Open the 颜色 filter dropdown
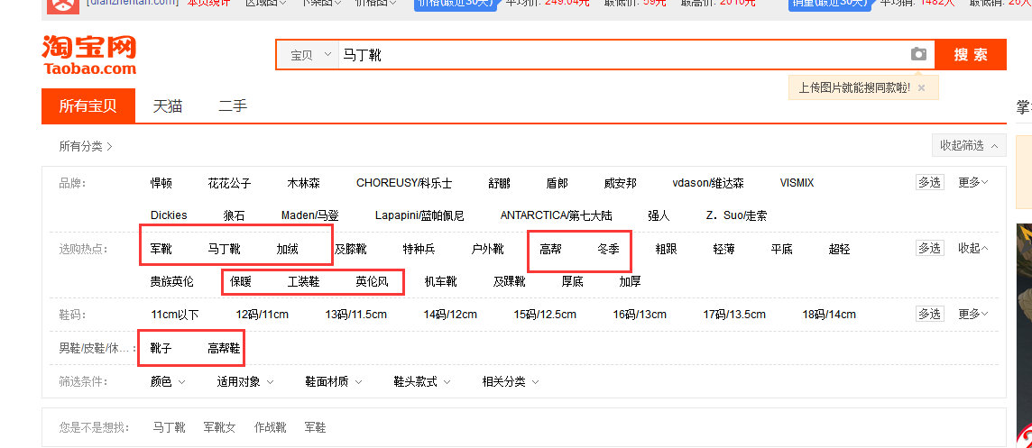This screenshot has height=448, width=1032. point(168,381)
